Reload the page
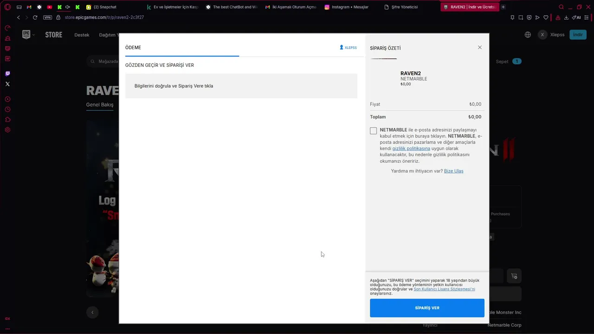 coord(35,17)
